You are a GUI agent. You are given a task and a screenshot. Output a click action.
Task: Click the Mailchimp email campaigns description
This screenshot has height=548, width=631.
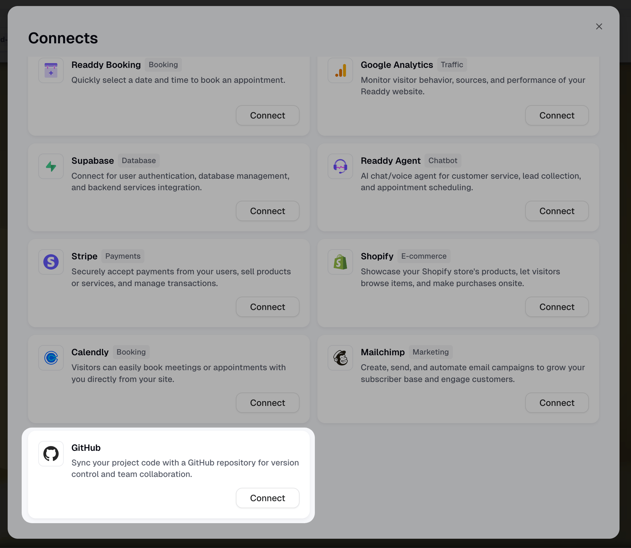click(x=473, y=373)
